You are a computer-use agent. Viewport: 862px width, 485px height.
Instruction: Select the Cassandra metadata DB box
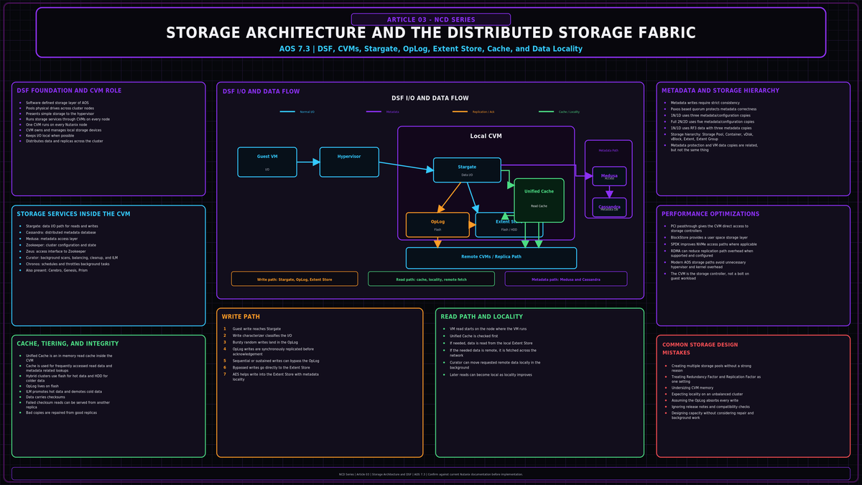tap(609, 207)
